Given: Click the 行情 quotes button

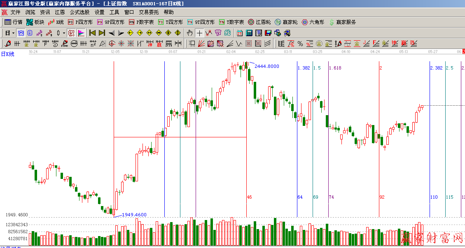Looking at the screenshot, I should [x=13, y=22].
